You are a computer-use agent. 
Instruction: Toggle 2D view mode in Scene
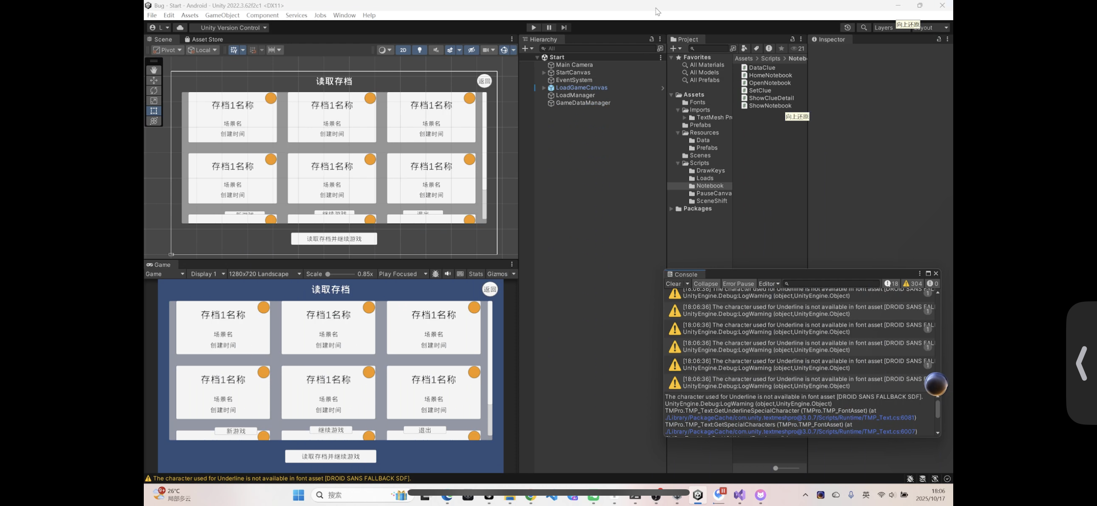(x=403, y=50)
